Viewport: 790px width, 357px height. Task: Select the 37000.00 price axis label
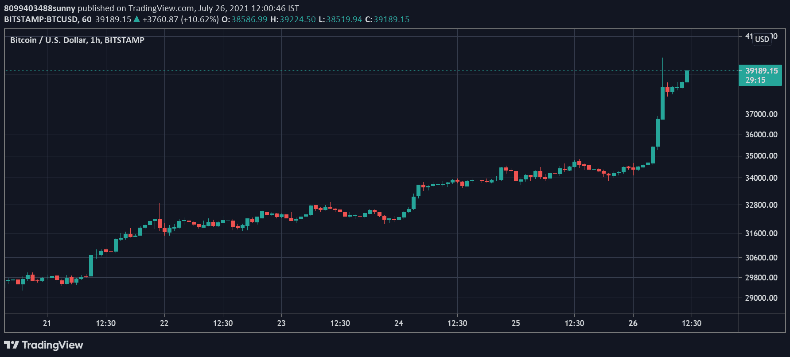pyautogui.click(x=761, y=114)
